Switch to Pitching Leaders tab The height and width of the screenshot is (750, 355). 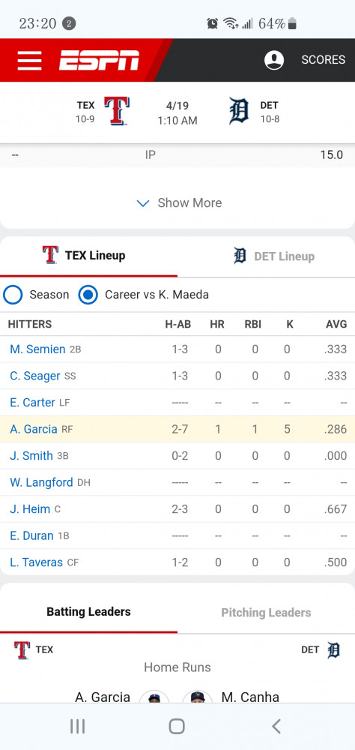[x=266, y=612]
